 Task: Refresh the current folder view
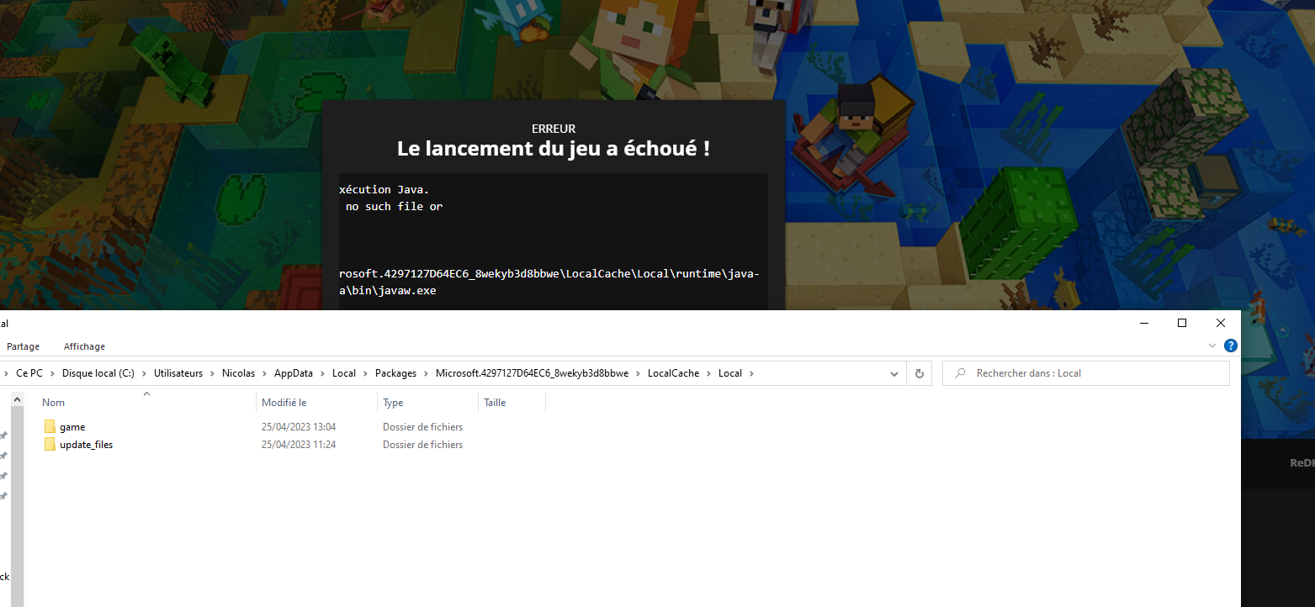(x=919, y=373)
